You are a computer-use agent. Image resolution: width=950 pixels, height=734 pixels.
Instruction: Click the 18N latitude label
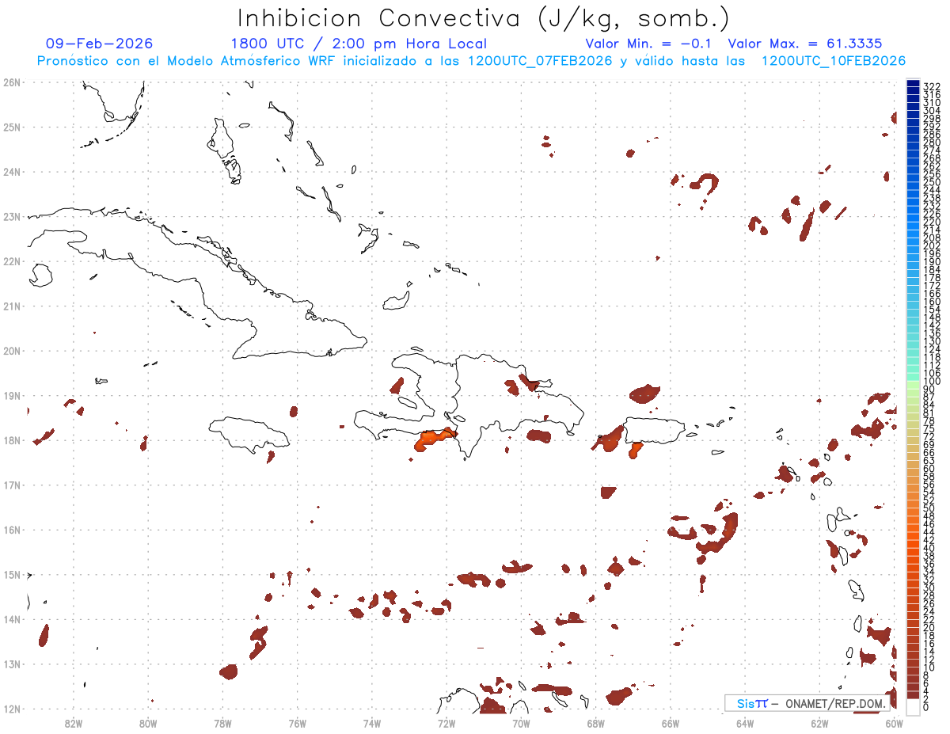point(12,439)
